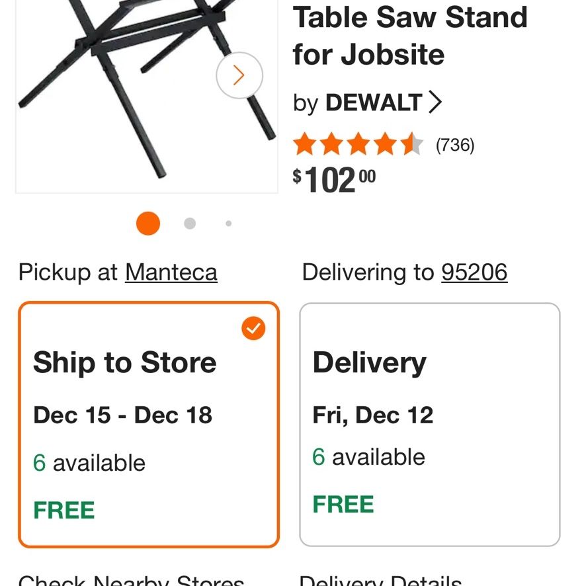The width and height of the screenshot is (586, 586).
Task: Click the next image arrow button
Action: point(239,75)
